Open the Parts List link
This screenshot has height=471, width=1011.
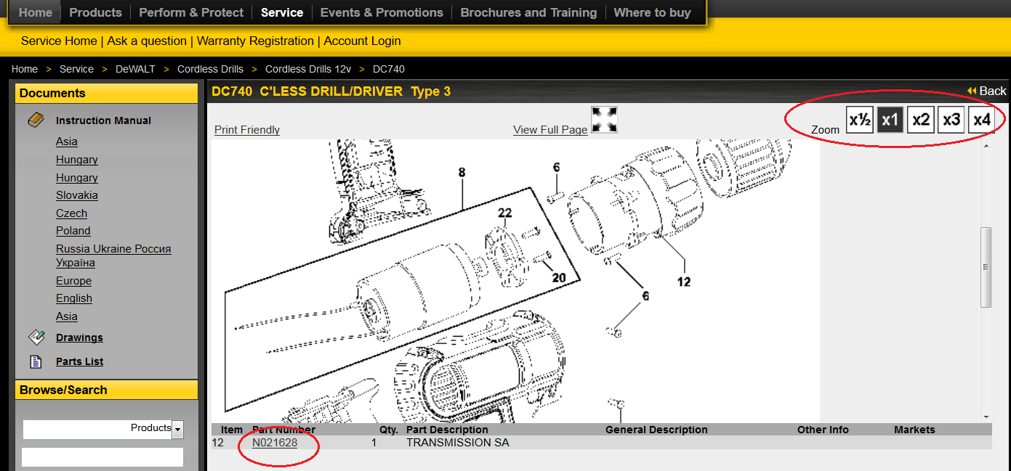coord(79,361)
